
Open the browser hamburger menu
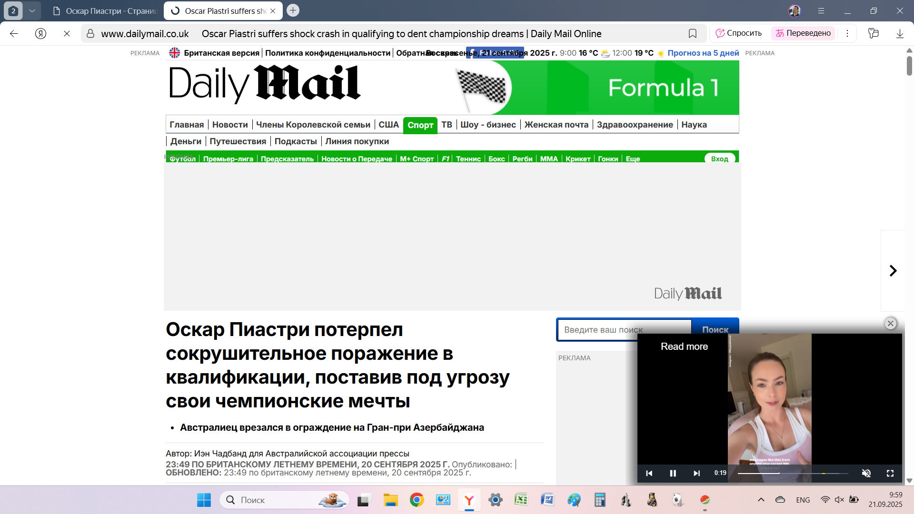pyautogui.click(x=821, y=10)
